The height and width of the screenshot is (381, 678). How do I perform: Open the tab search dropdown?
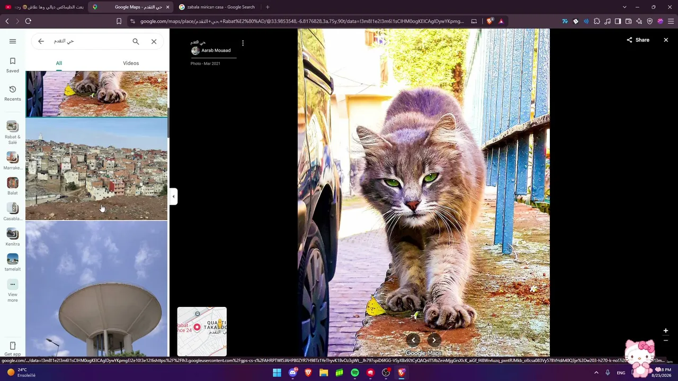click(625, 7)
